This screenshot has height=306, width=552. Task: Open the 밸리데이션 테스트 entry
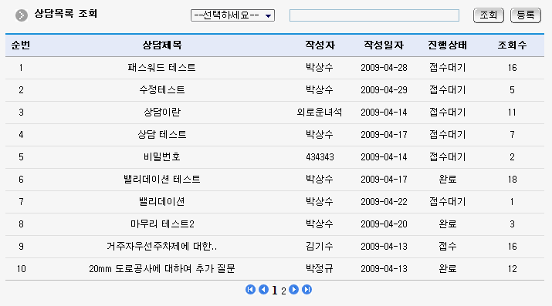click(161, 179)
